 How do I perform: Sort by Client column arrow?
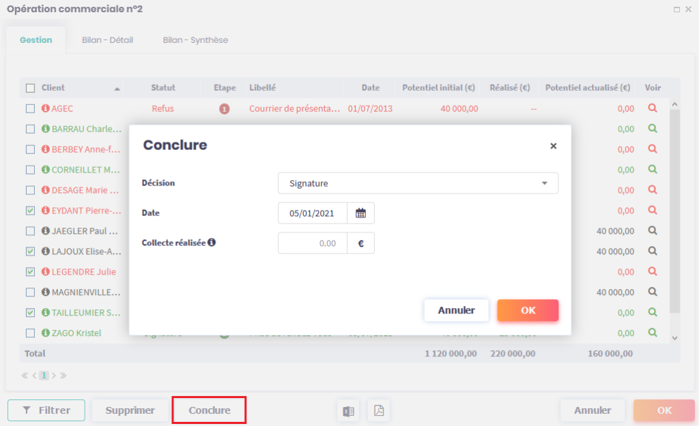point(117,89)
